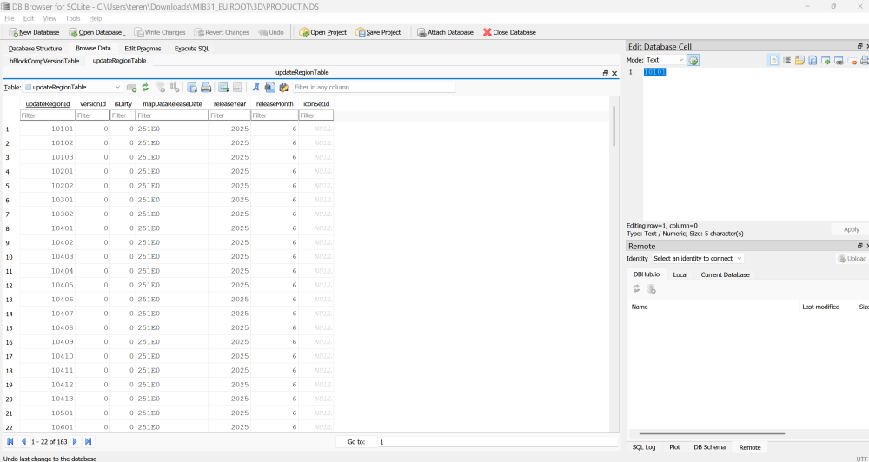Open the View menu
The image size is (869, 462).
click(x=50, y=18)
